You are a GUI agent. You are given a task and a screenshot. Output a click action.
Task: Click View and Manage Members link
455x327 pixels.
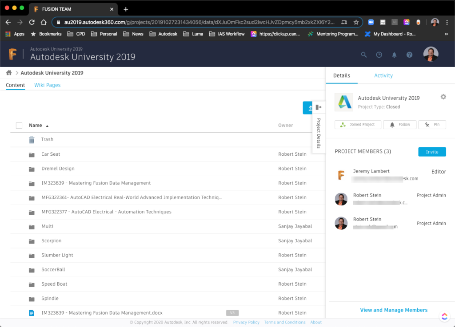pos(394,310)
